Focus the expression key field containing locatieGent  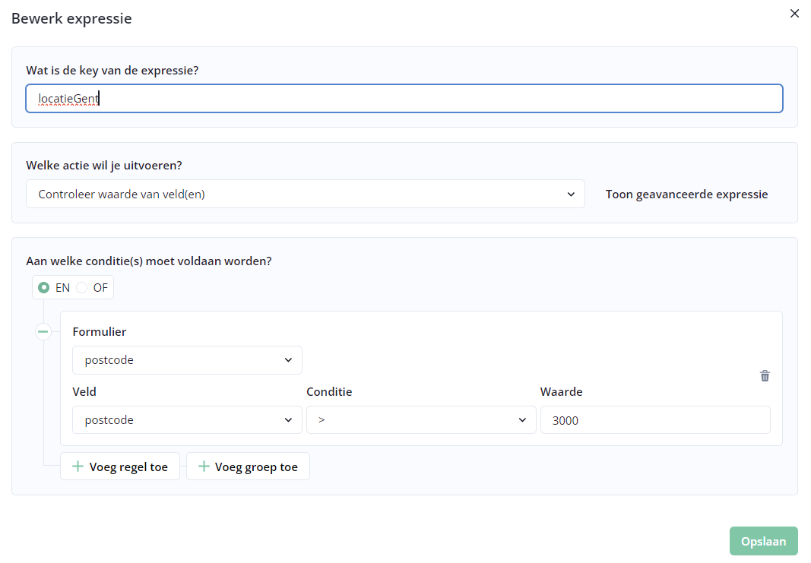404,99
